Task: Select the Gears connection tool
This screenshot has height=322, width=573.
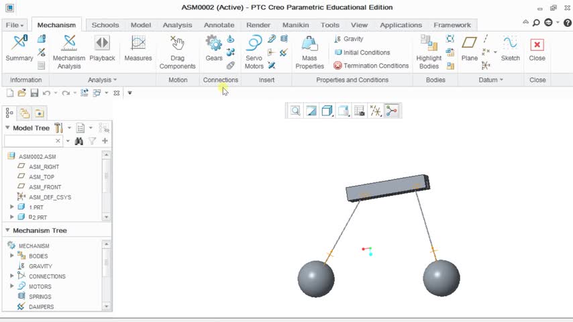Action: point(214,48)
